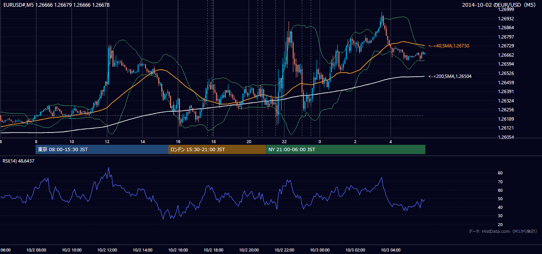Click the 1.26526 price axis label
This screenshot has width=542, height=254.
point(506,73)
